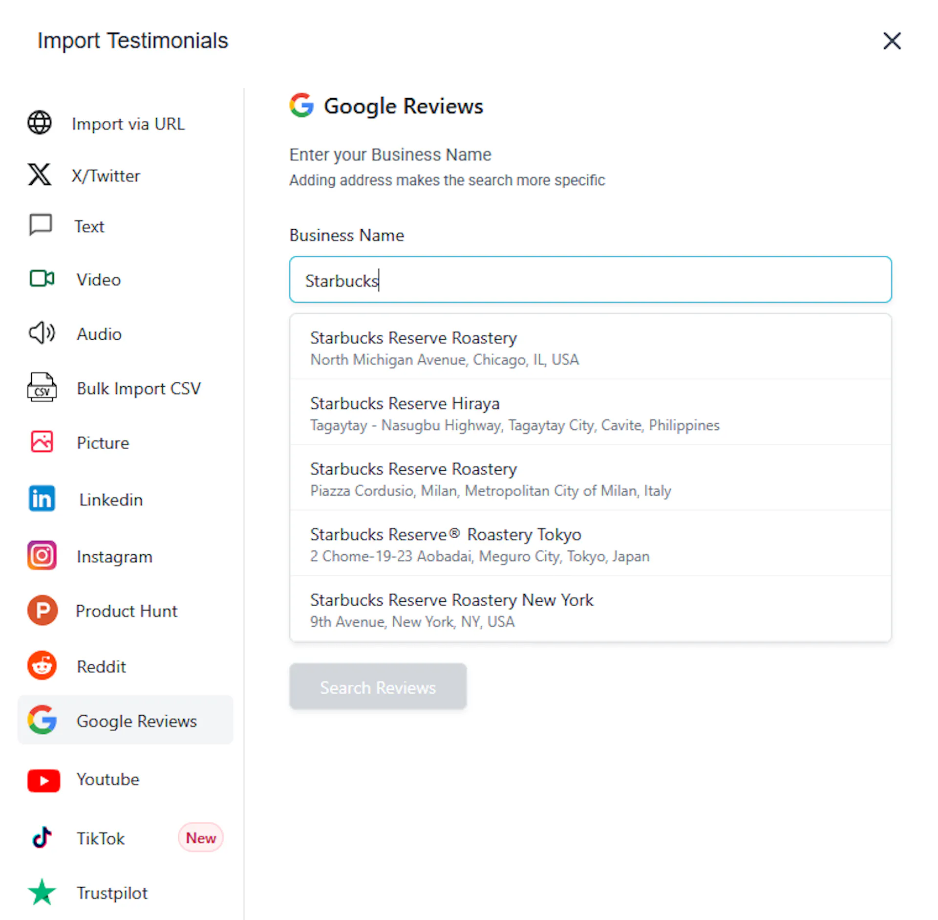Click the YouTube play icon
The width and height of the screenshot is (938, 920).
coord(43,781)
